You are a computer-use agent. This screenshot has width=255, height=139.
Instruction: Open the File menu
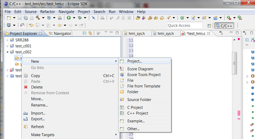click(8, 12)
